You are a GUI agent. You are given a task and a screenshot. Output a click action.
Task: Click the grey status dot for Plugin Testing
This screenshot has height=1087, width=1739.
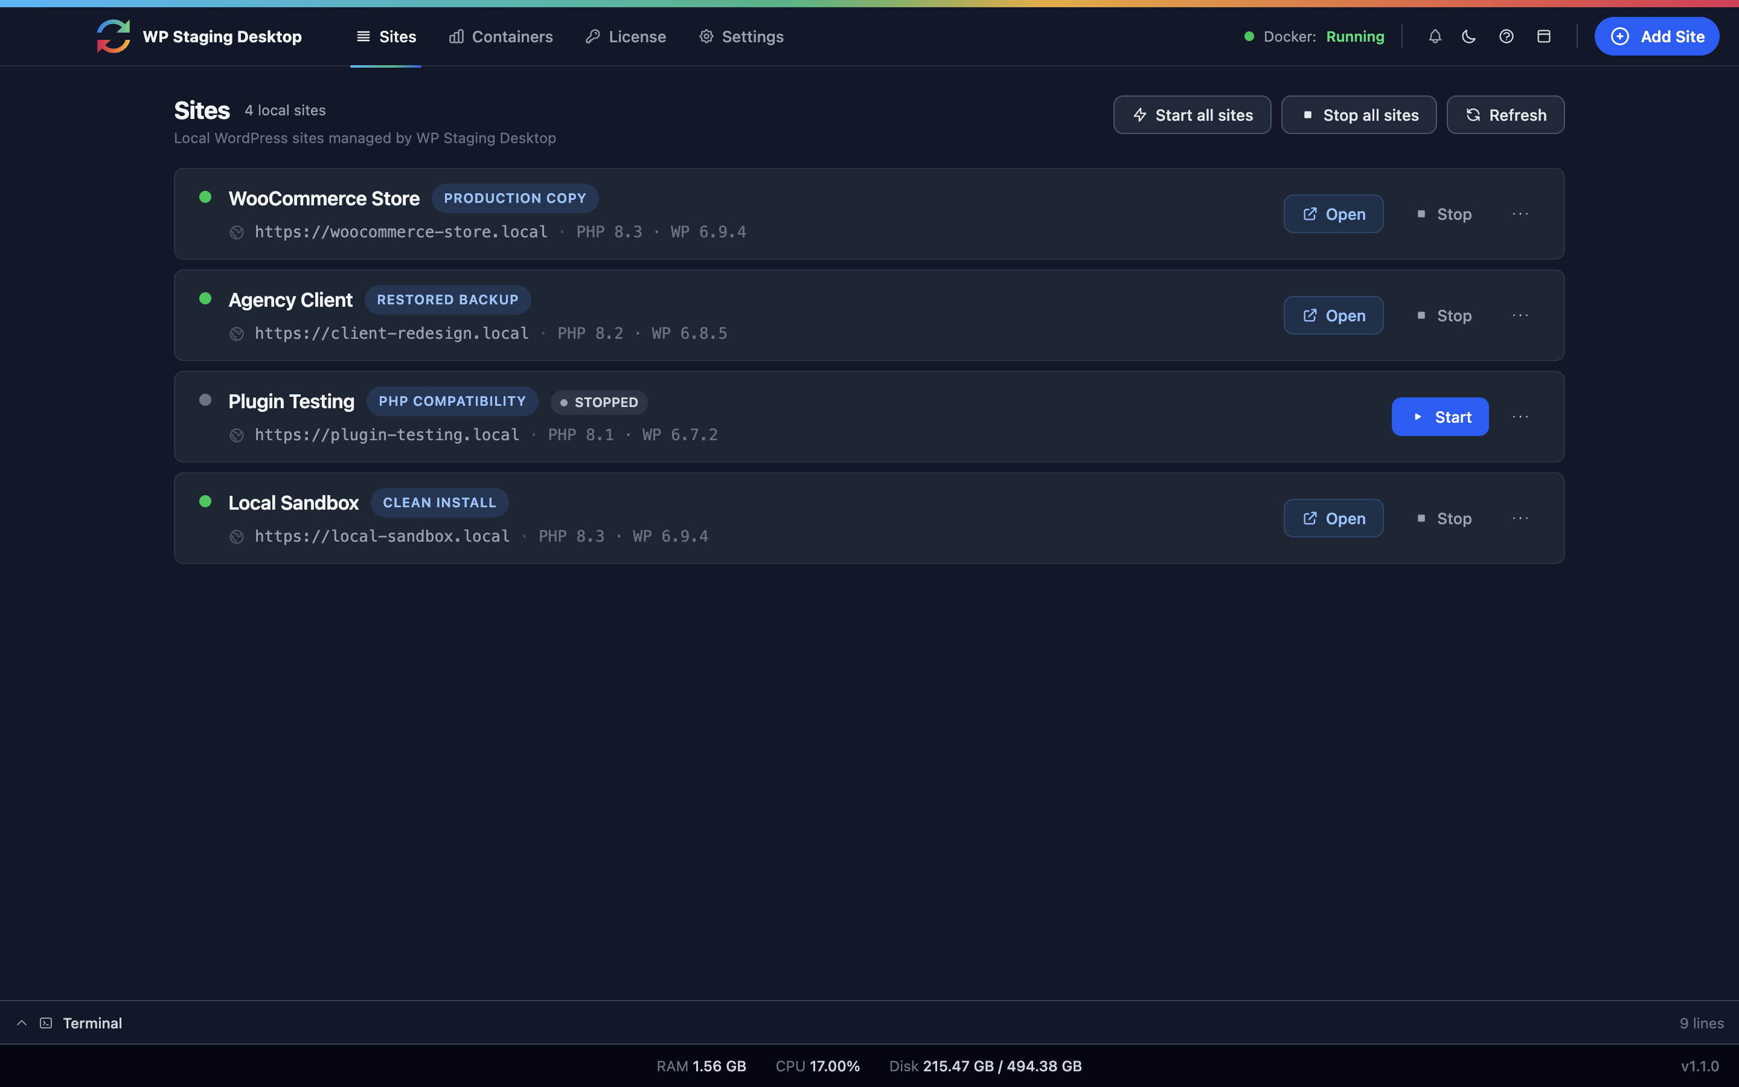point(205,399)
